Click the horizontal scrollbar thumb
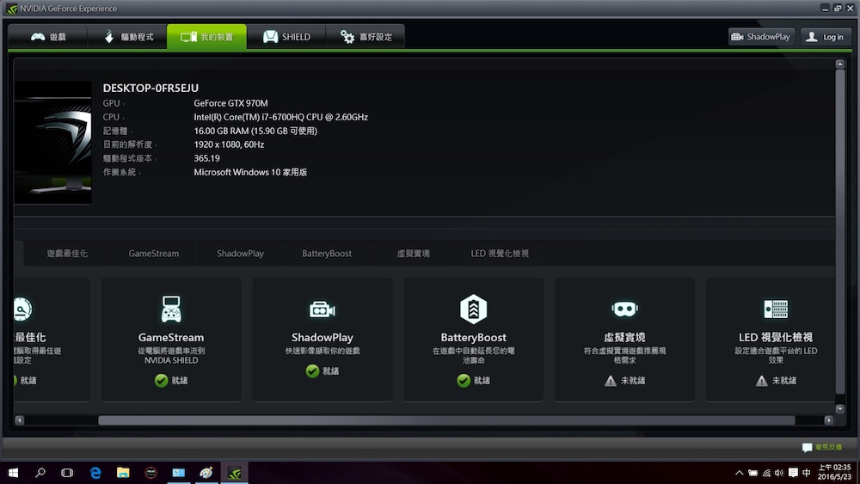 click(446, 420)
